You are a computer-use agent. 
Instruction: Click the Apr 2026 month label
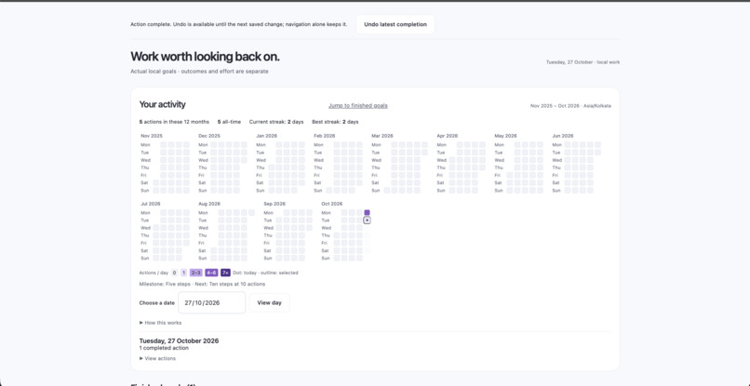click(x=448, y=136)
